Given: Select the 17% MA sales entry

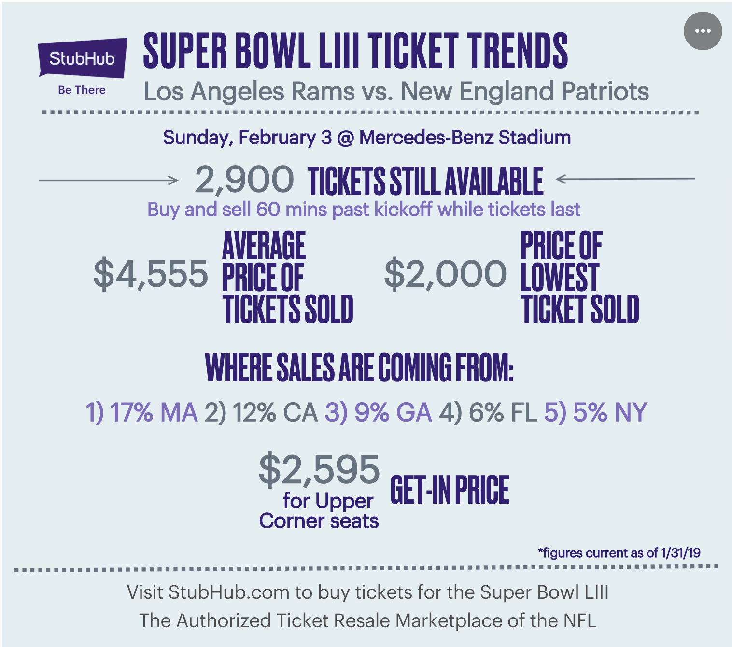Looking at the screenshot, I should (142, 412).
